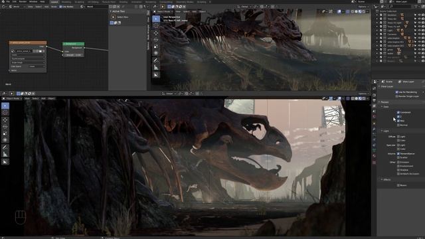Open Object Mode dropdown in upper viewport

pos(163,12)
